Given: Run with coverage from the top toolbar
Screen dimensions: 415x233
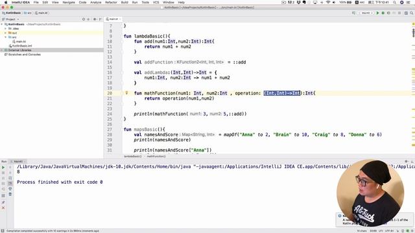Looking at the screenshot, I should tap(388, 13).
